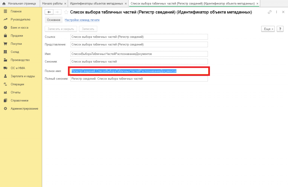Add form to favorites with star icon
288x187 pixels.
66,12
